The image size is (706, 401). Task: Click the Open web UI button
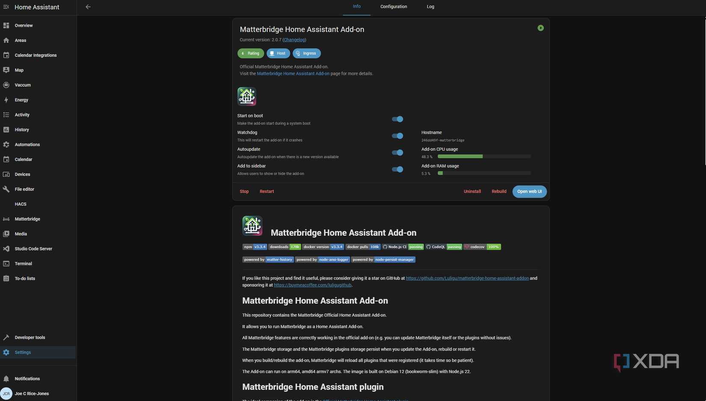[x=529, y=191]
